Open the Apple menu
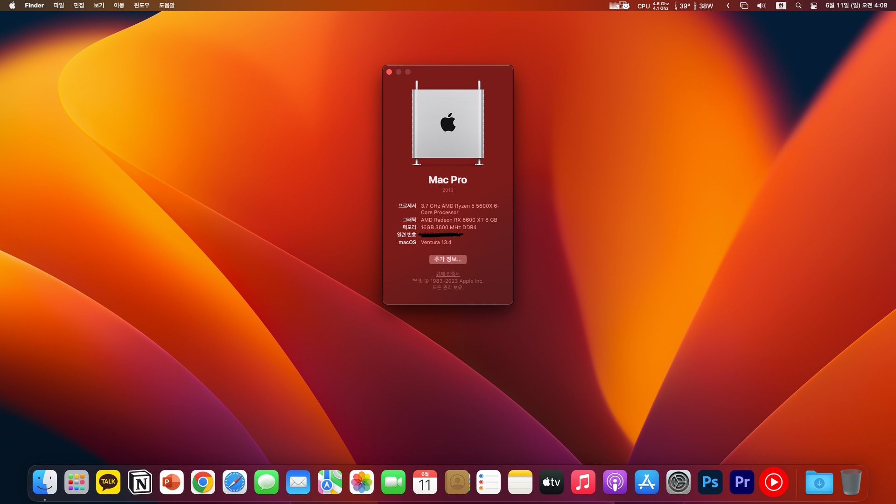 tap(13, 6)
